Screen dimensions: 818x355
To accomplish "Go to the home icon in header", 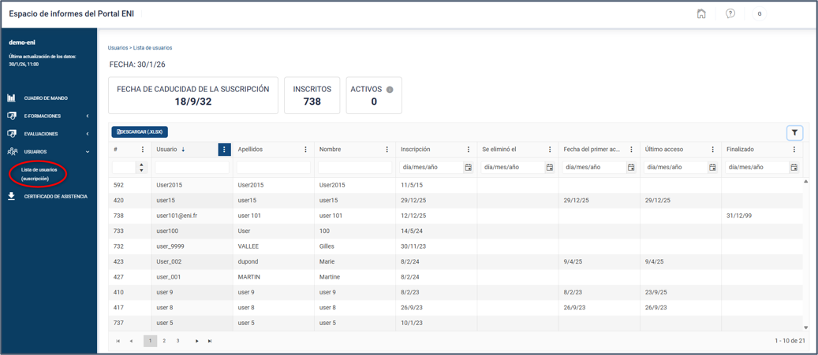I will tap(701, 14).
